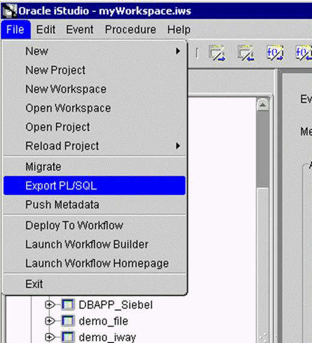Expand the demo_file tree node
Image resolution: width=312 pixels, height=343 pixels.
[x=50, y=321]
